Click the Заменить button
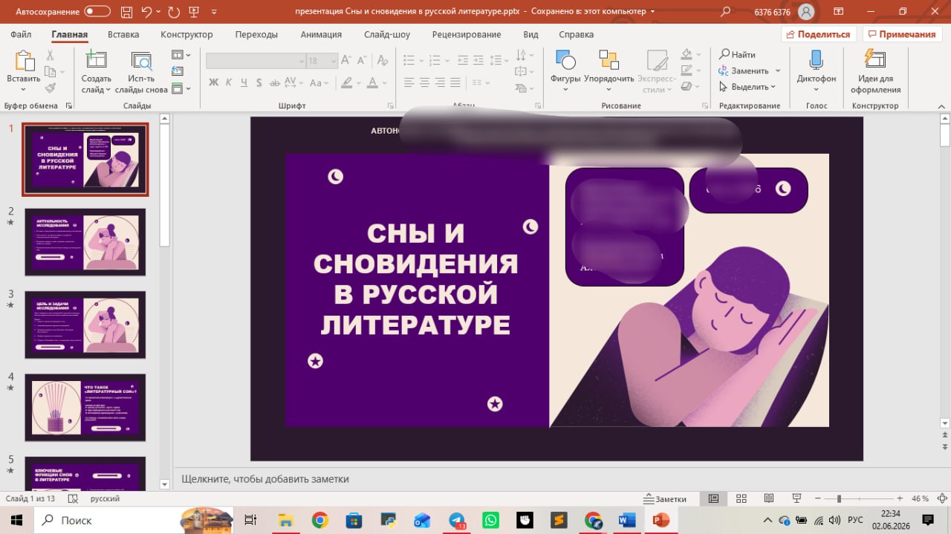951x534 pixels. tap(744, 71)
